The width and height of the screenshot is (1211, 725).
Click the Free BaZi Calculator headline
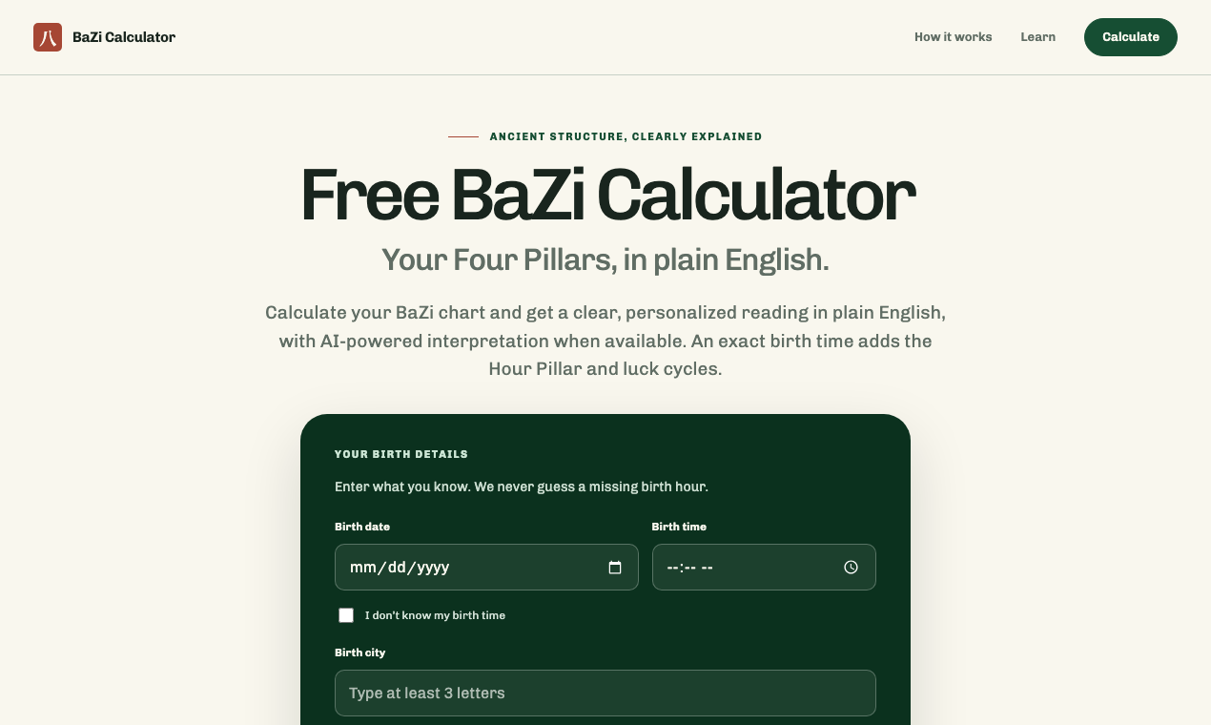pyautogui.click(x=607, y=196)
